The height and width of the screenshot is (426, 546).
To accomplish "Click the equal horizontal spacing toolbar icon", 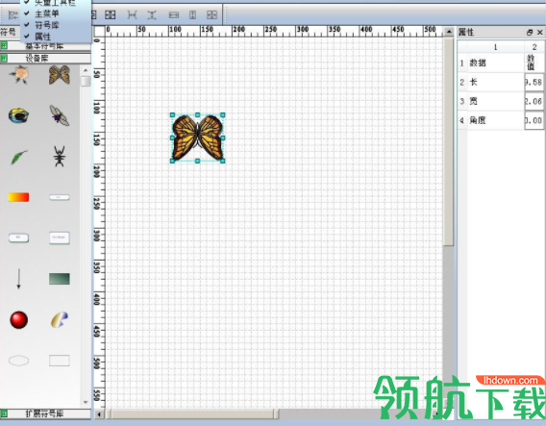I will coord(132,14).
